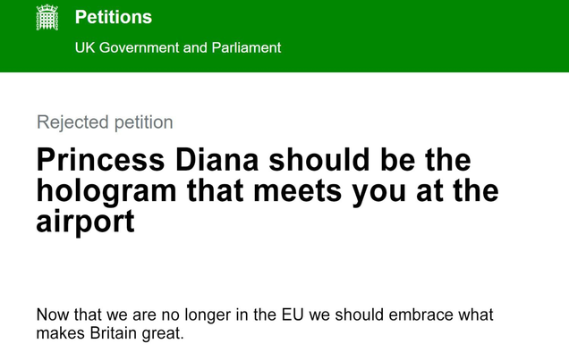The height and width of the screenshot is (352, 569).
Task: Click the word airport in the title
Action: 86,222
